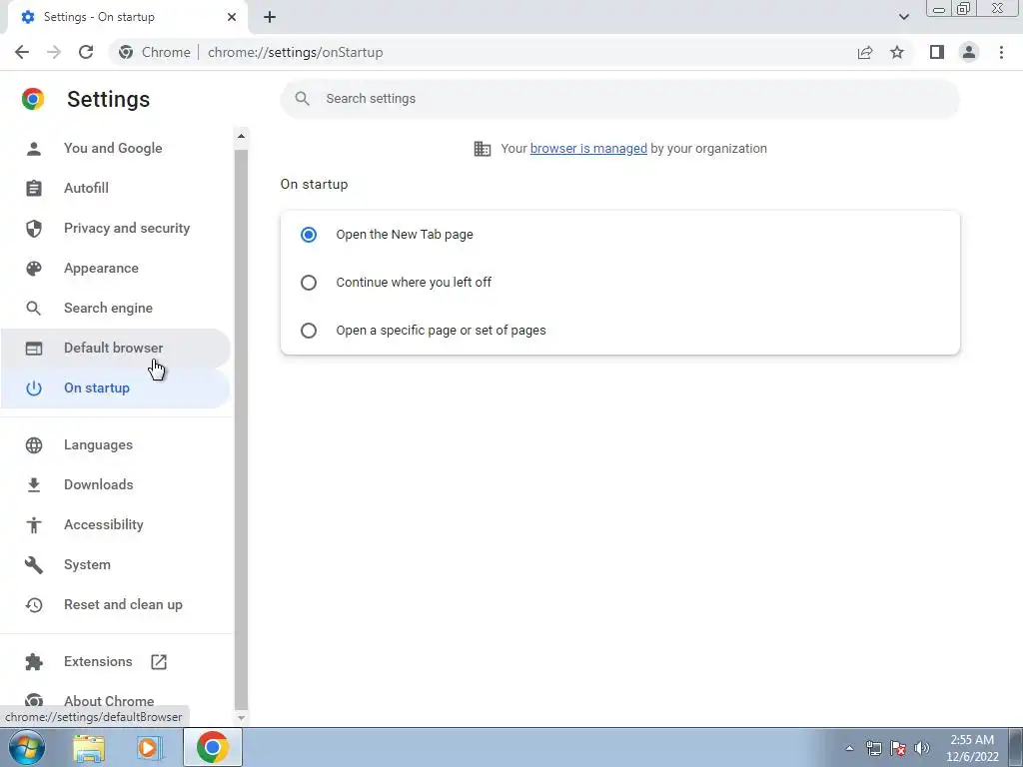Open the Windows Start menu
1023x767 pixels.
click(x=27, y=747)
